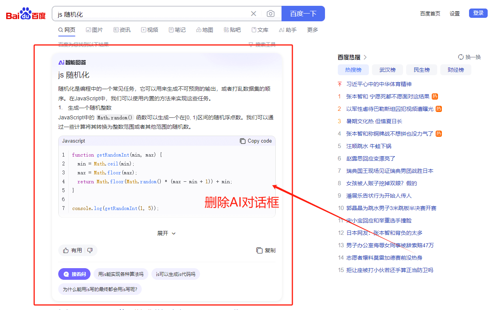This screenshot has width=497, height=310.
Task: Open '汪顺跳水 牛蛙下锅'
Action: click(369, 146)
